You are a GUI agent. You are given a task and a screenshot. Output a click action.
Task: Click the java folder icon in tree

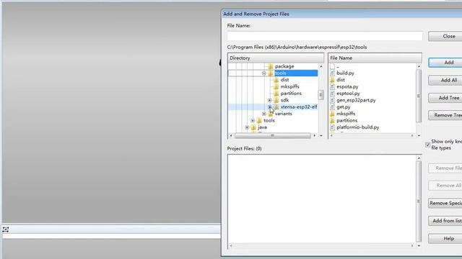(x=253, y=127)
